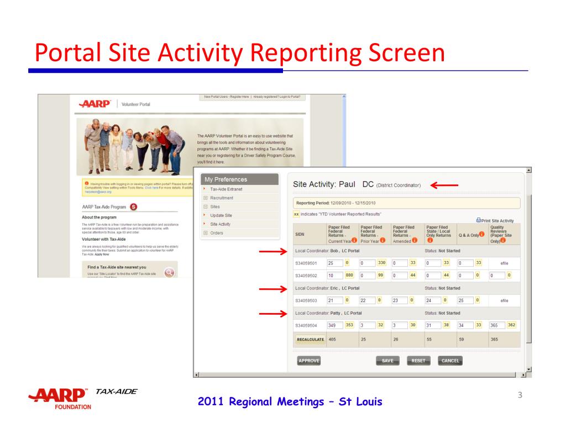Collapse the Sites item in My Preferences

pyautogui.click(x=206, y=206)
